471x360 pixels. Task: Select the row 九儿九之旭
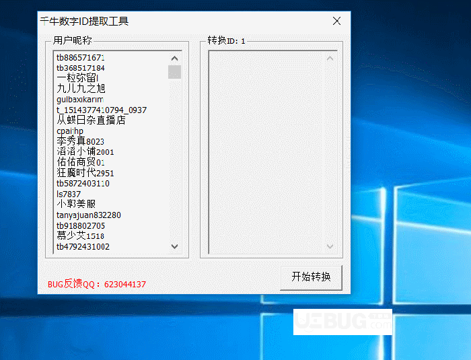coord(81,89)
